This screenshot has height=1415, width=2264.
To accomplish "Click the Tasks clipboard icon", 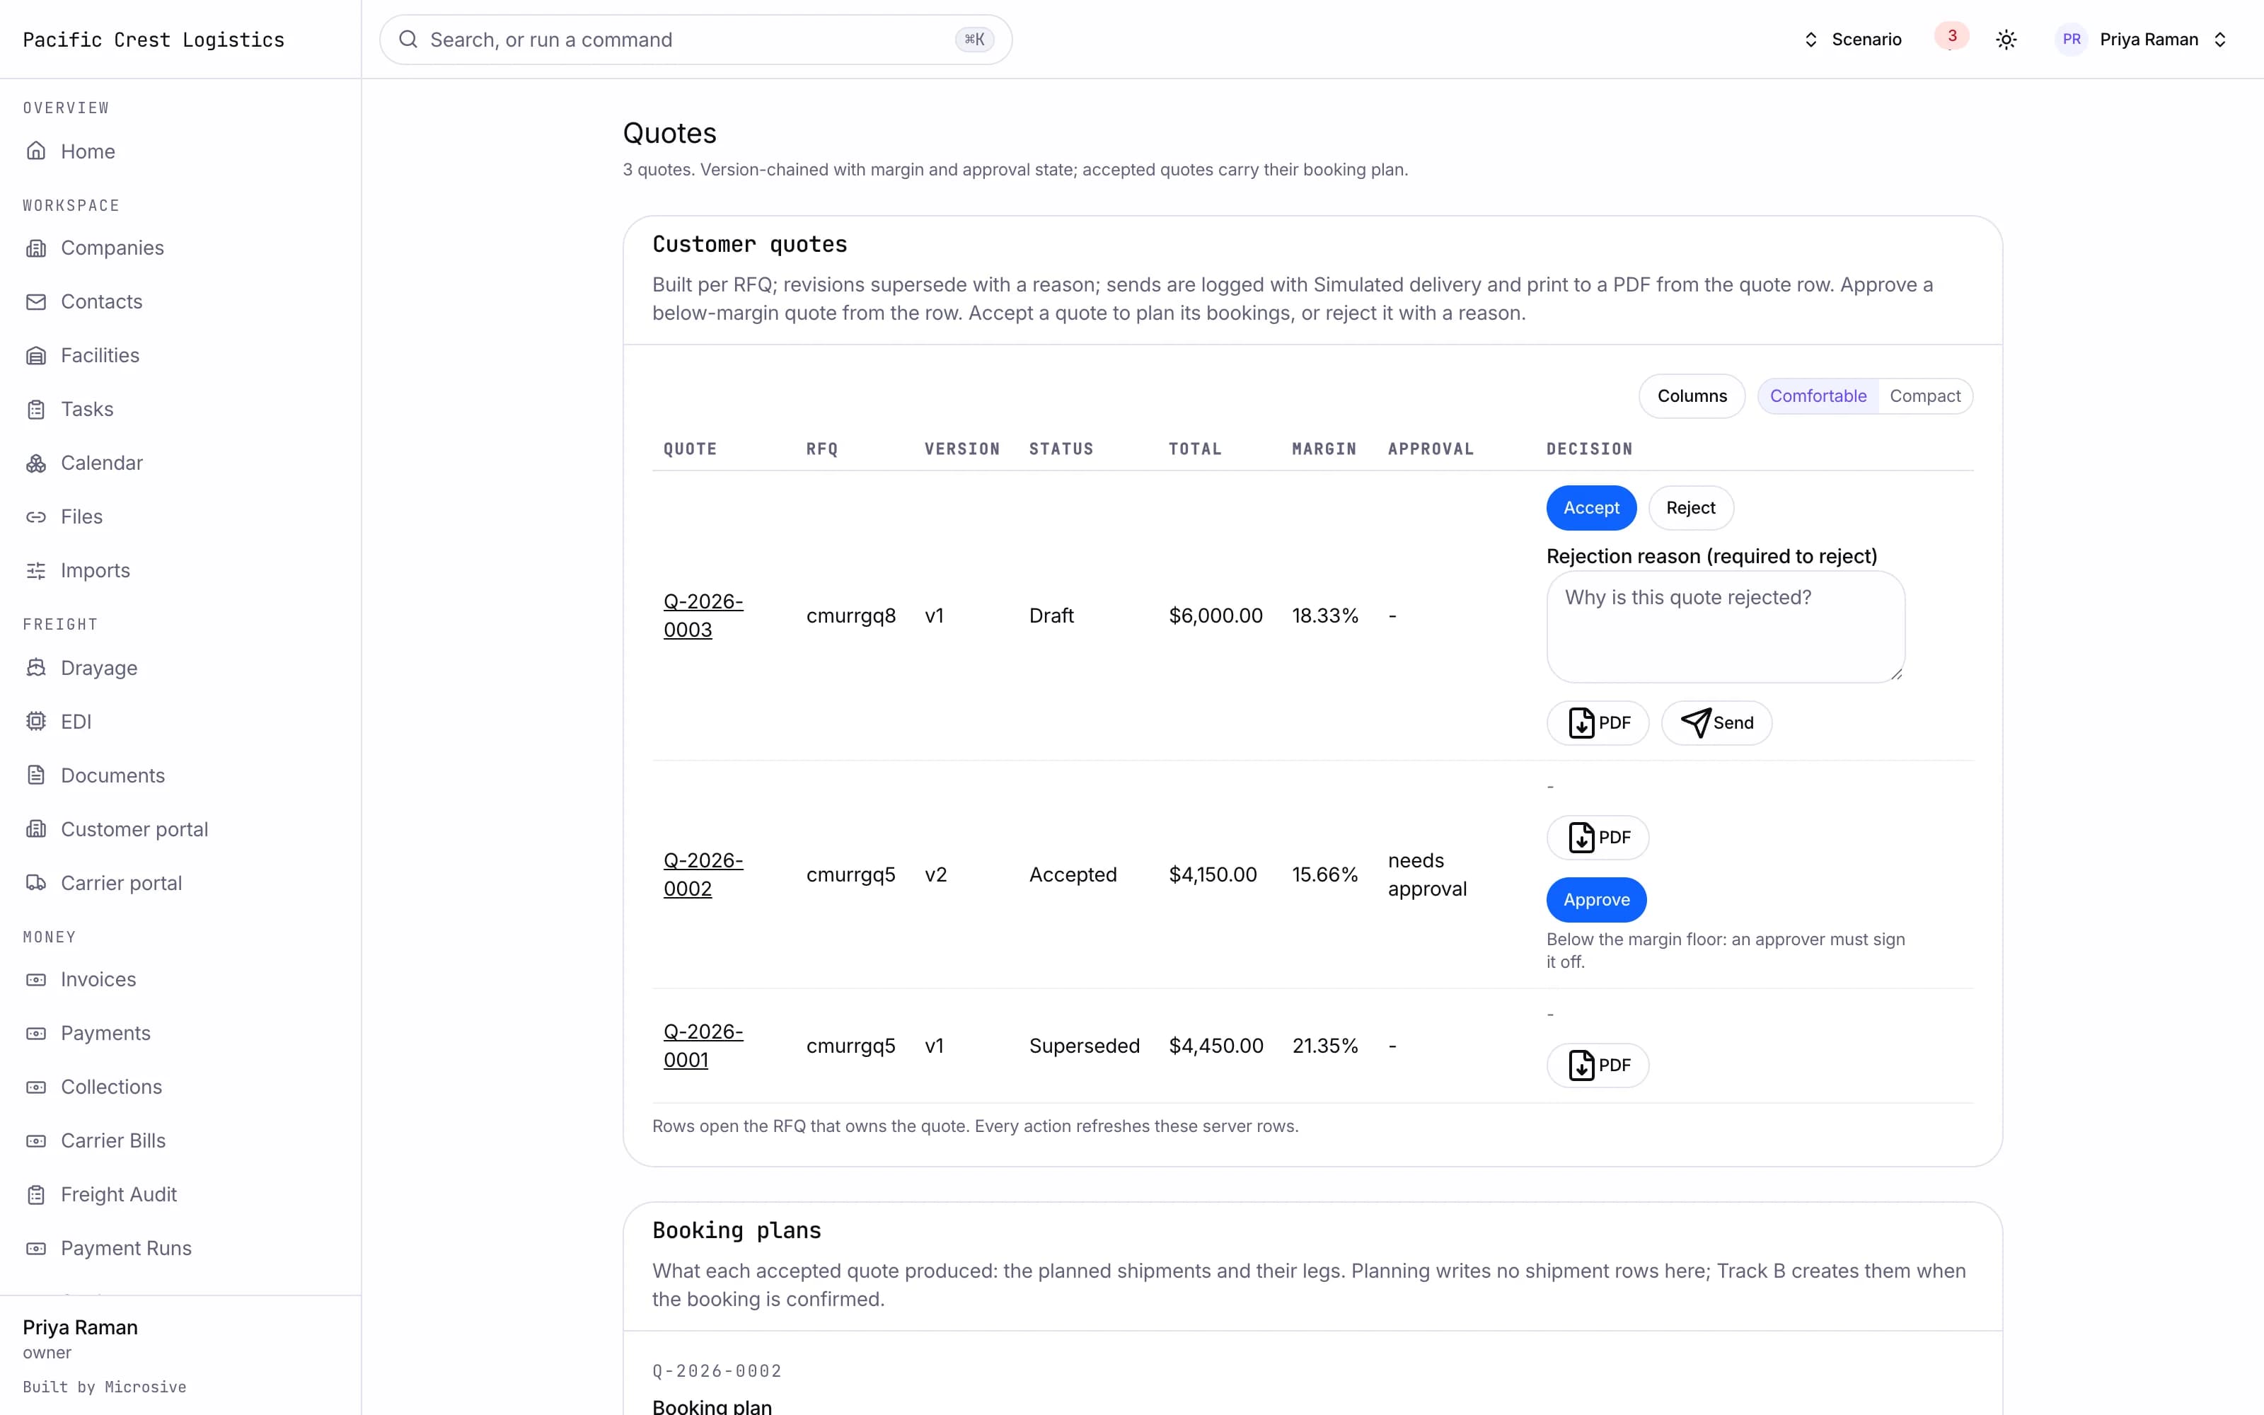I will coord(35,409).
